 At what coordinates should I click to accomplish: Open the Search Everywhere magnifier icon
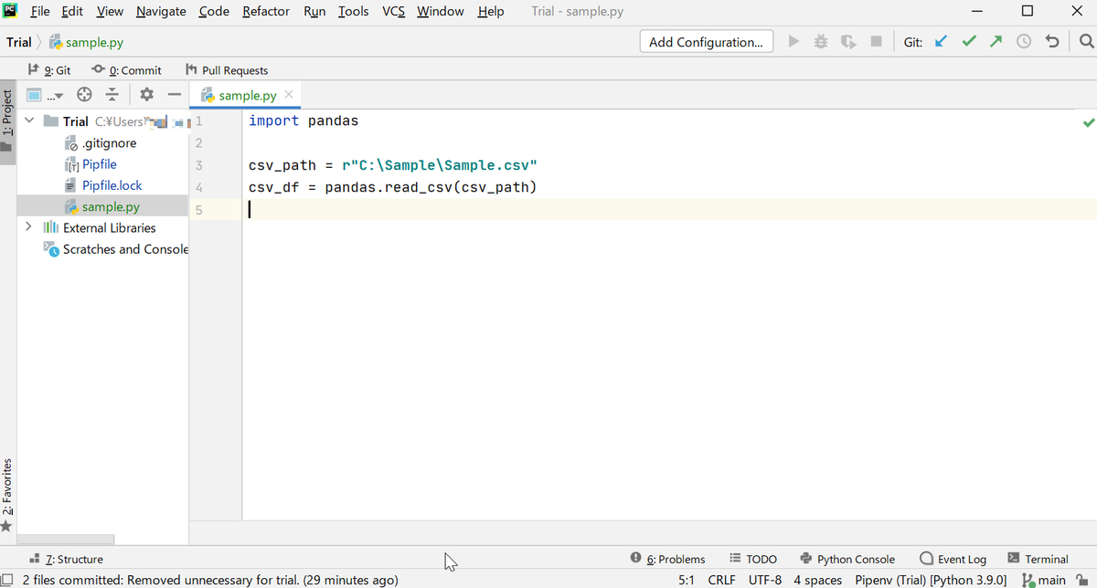click(1085, 41)
